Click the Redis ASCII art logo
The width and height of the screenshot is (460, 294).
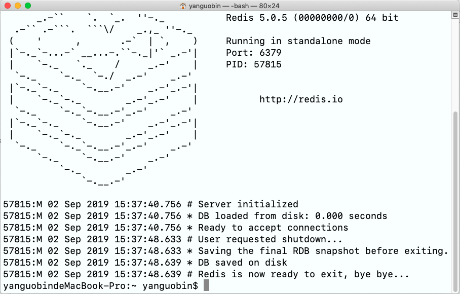tap(103, 99)
